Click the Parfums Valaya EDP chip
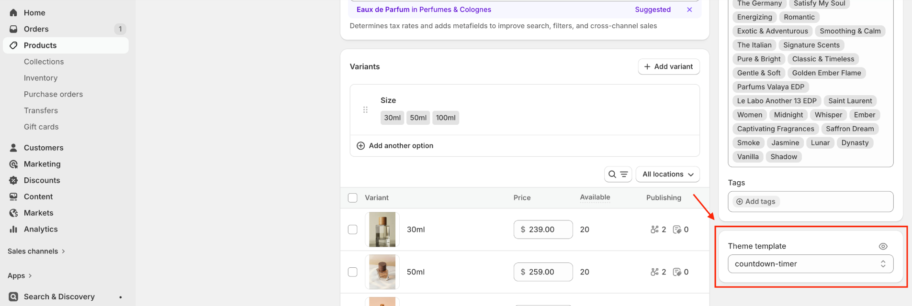The height and width of the screenshot is (306, 912). coord(770,87)
